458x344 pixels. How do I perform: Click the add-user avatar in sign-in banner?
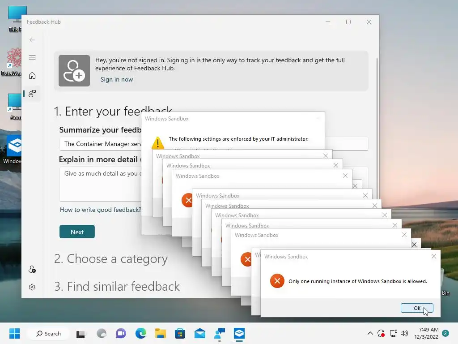[74, 71]
